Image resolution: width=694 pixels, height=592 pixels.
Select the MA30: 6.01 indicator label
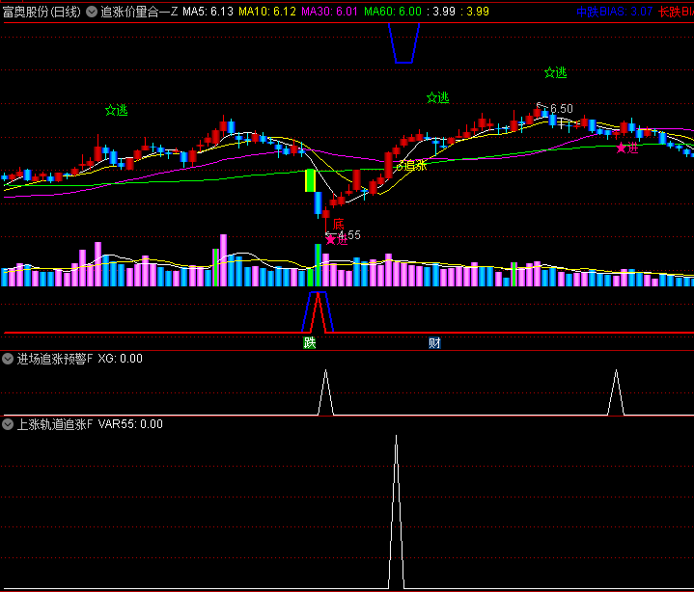point(329,12)
